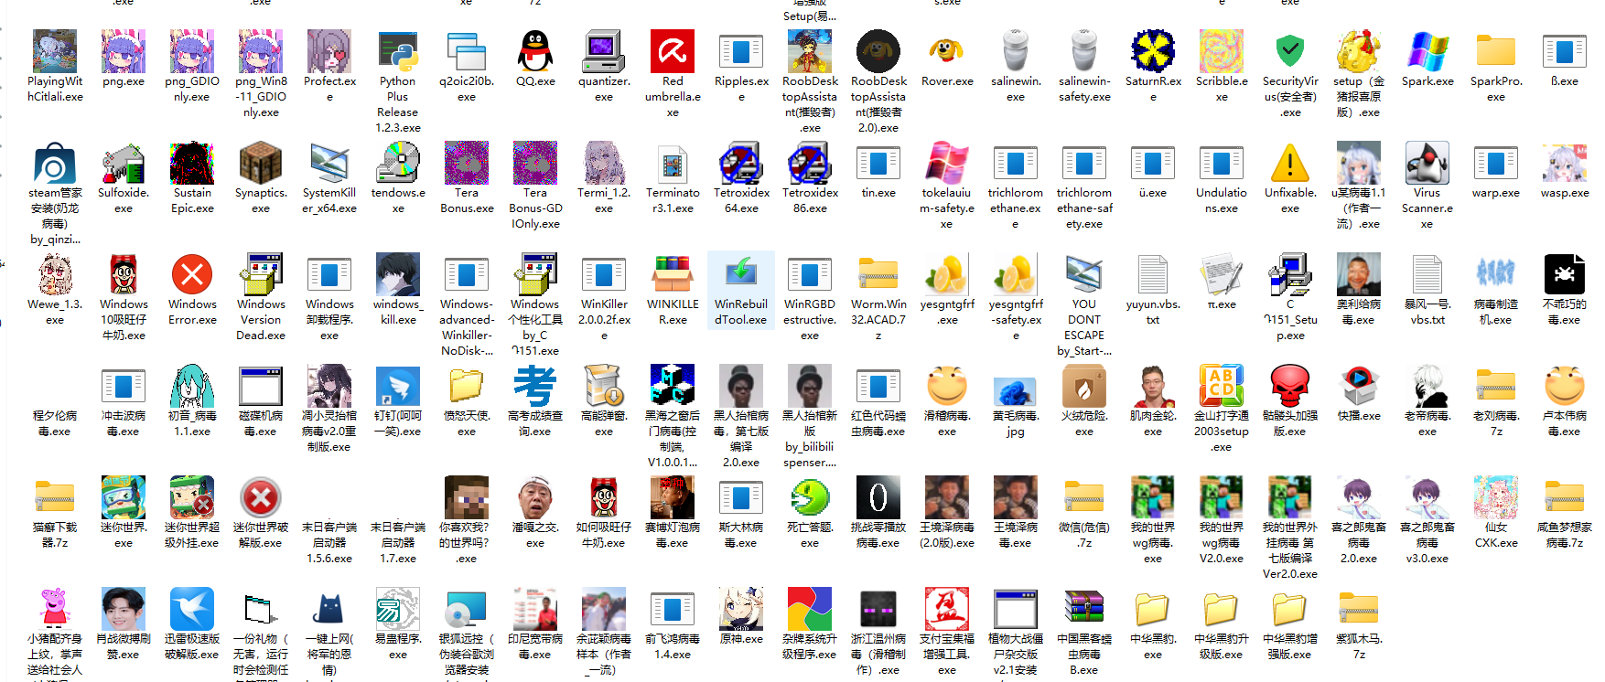Viewport: 1605px width, 682px height.
Task: Select the Python Plus Release 1.2.3.exe file
Action: pos(398,51)
